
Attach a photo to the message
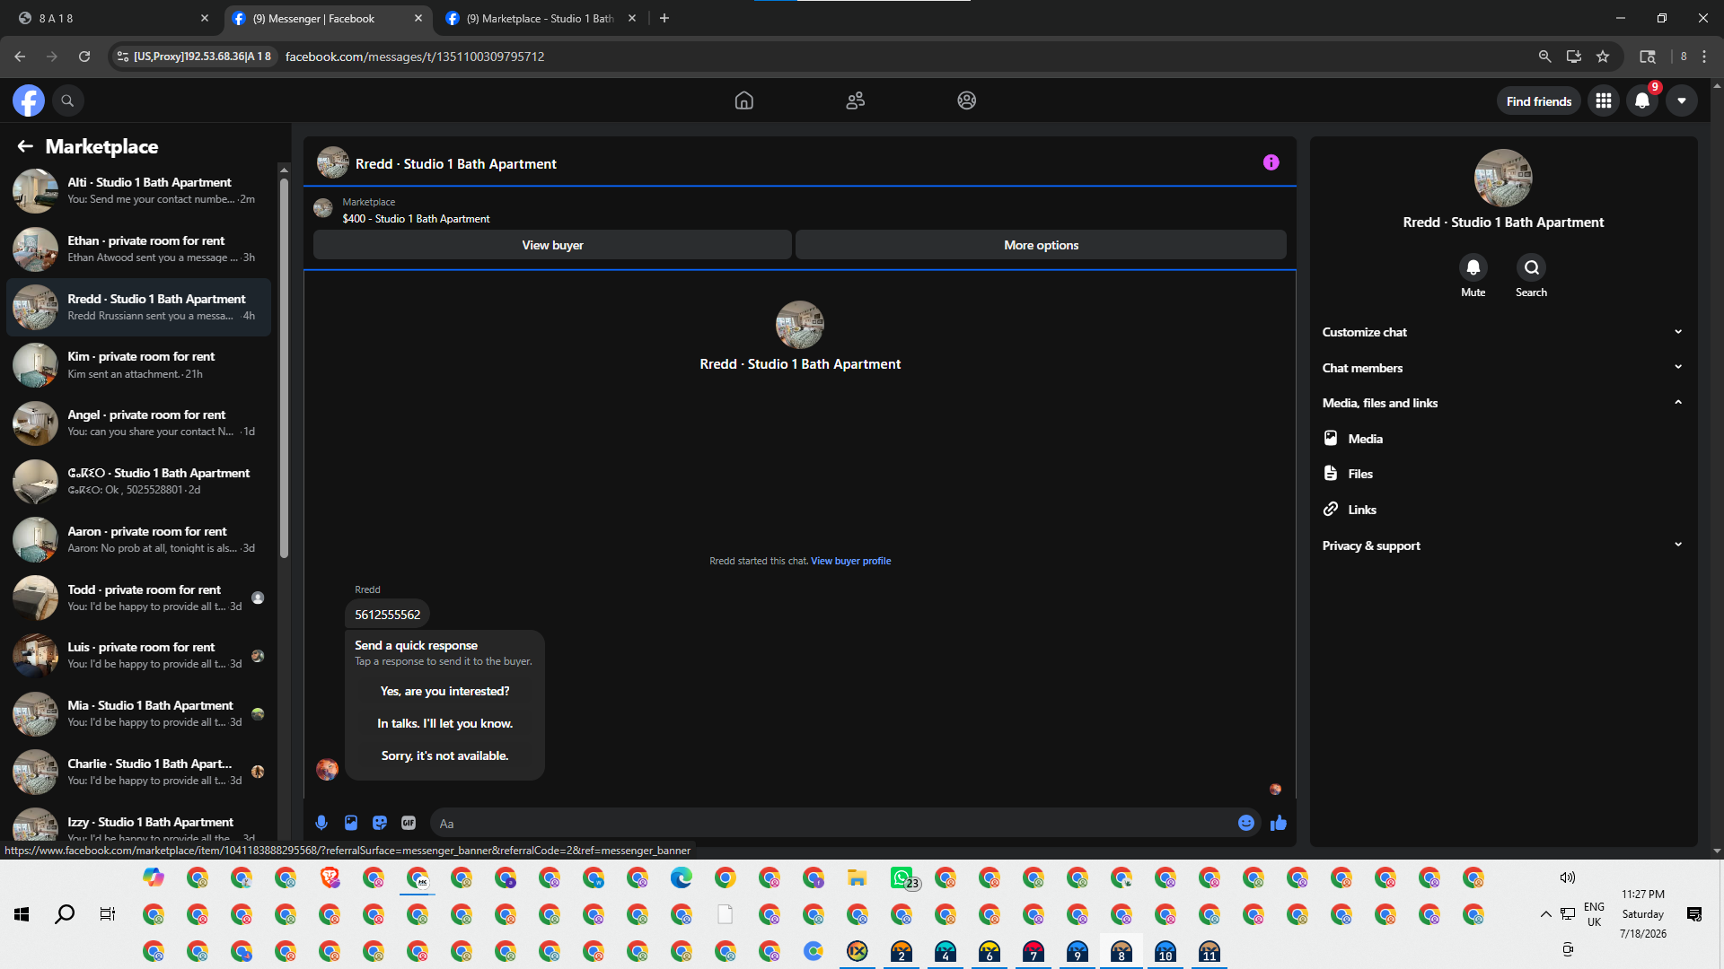(x=351, y=823)
